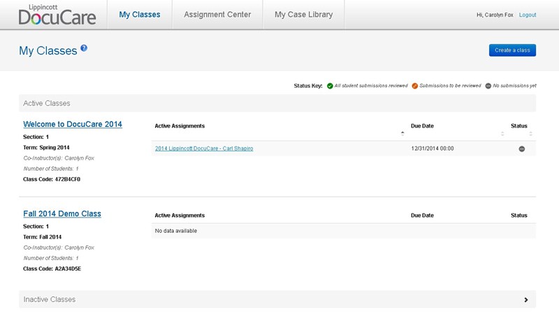The height and width of the screenshot is (327, 559).
Task: Click the Logout link
Action: coord(528,15)
